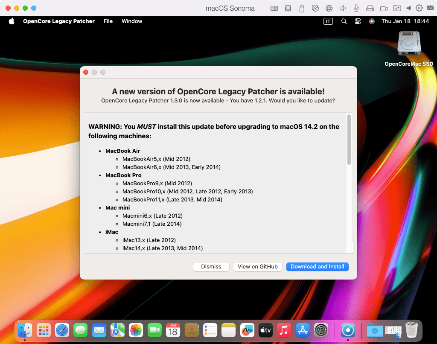Screen dimensions: 437x344
Task: Dismiss the update prompt
Action: tap(211, 267)
